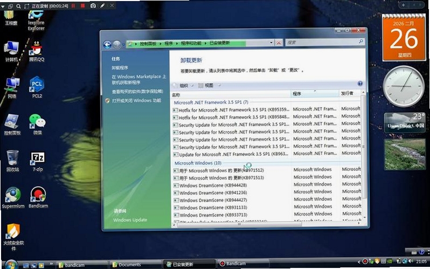Open the Windows Update link in sidebar
The height and width of the screenshot is (269, 430).
pyautogui.click(x=130, y=220)
